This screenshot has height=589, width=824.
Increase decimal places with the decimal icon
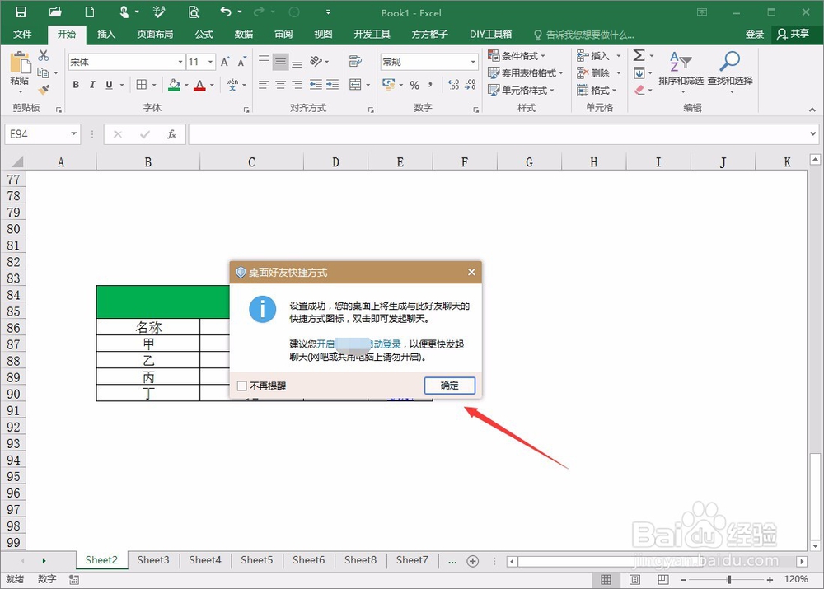(x=454, y=84)
